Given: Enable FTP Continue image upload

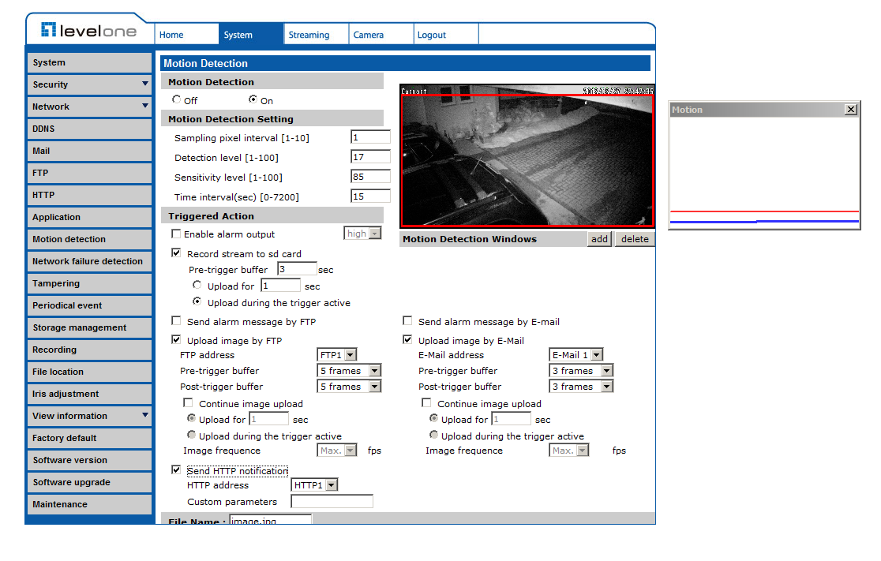Looking at the screenshot, I should coord(188,403).
